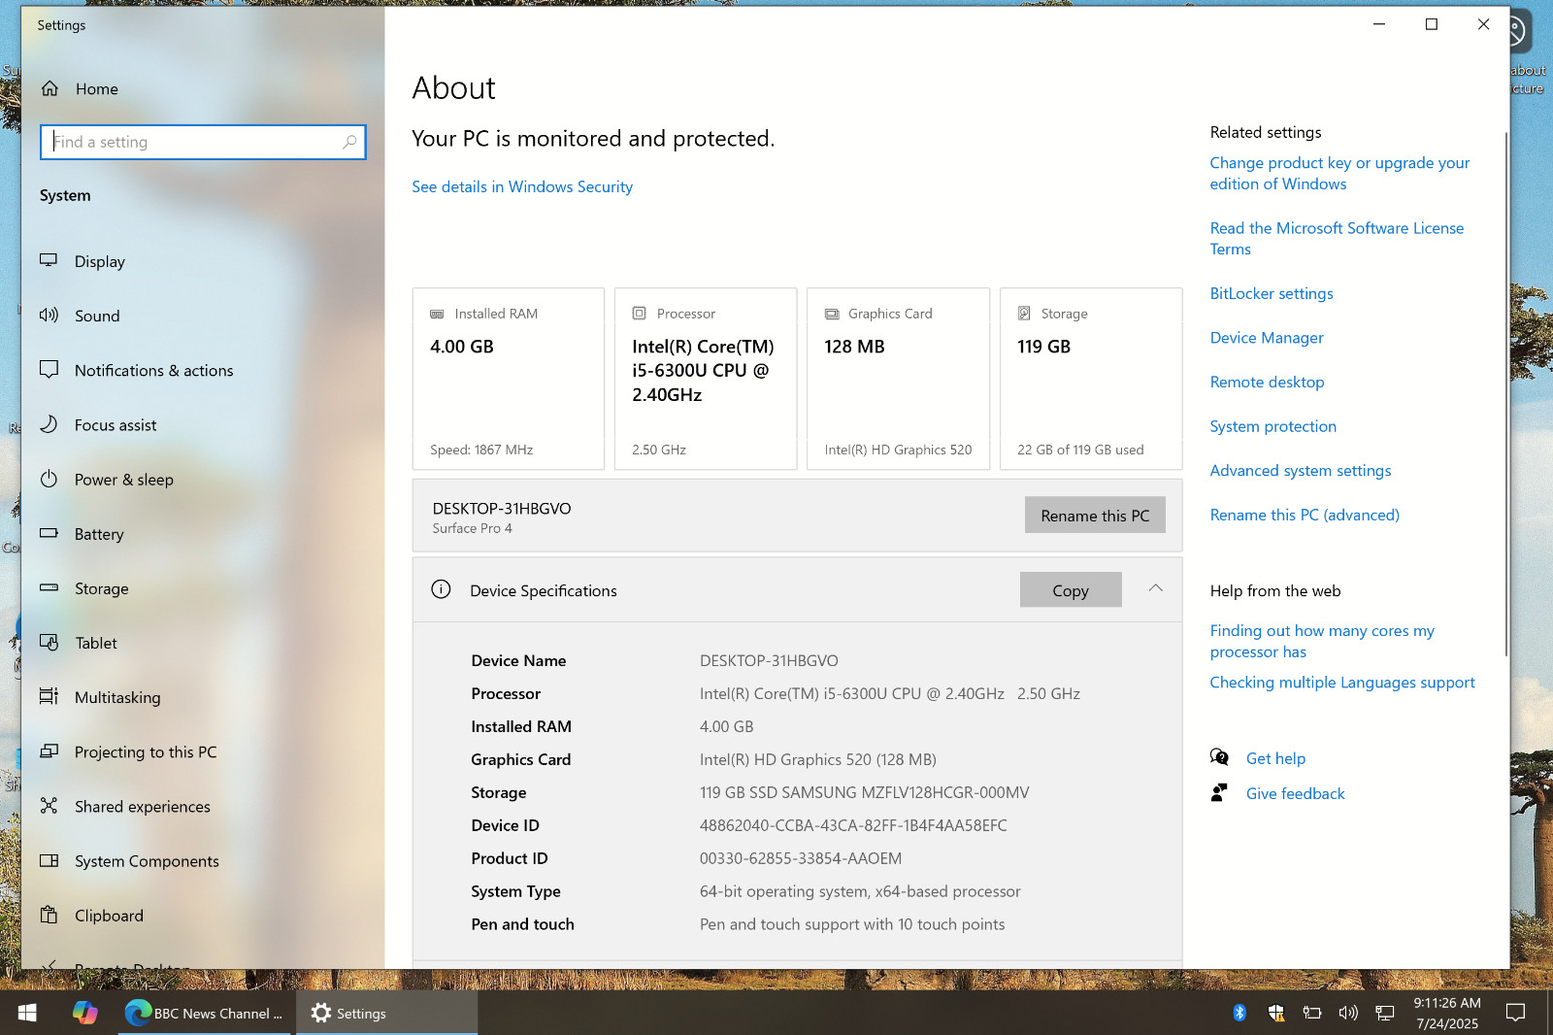Click the Product ID value 00330-62855-33854-AAOEM
This screenshot has height=1035, width=1553.
[801, 858]
